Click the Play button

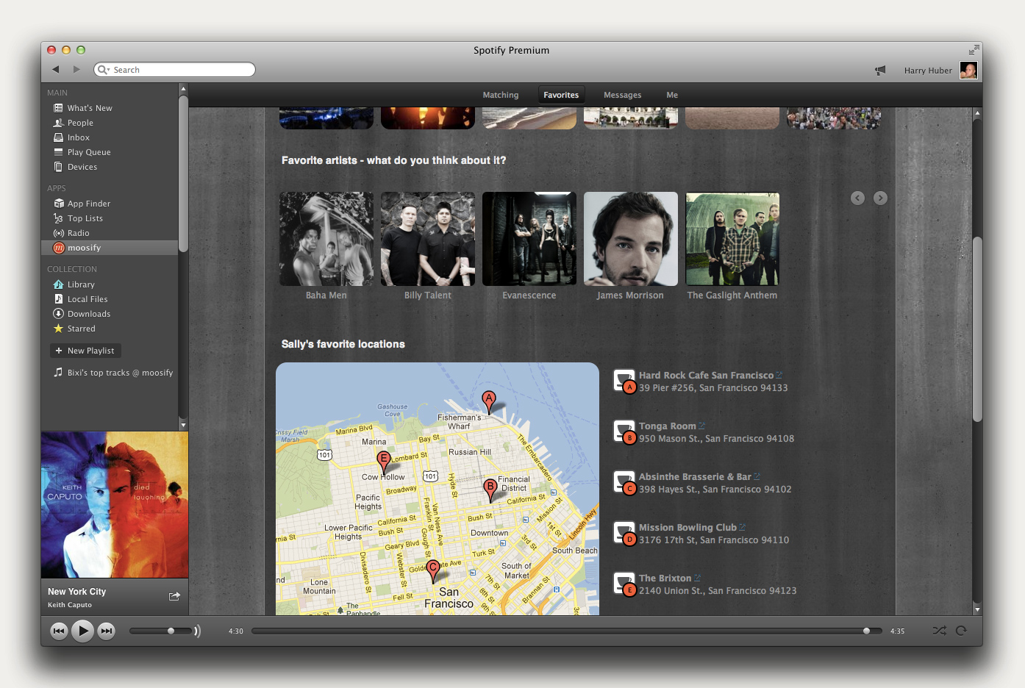82,631
